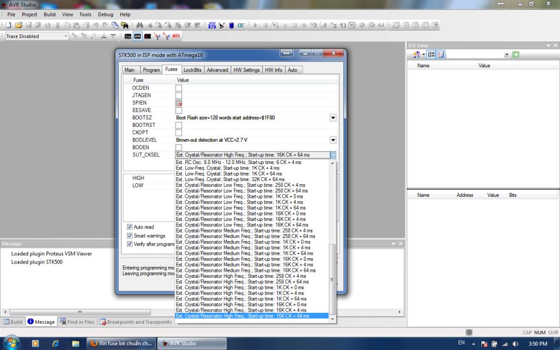Open the Build output tab
Viewport: 560px width, 350px height.
tap(13, 322)
